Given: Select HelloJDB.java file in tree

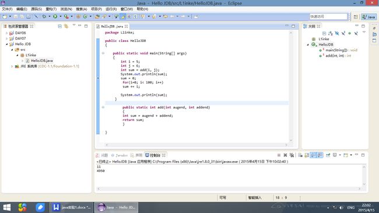Looking at the screenshot, I should 41,61.
